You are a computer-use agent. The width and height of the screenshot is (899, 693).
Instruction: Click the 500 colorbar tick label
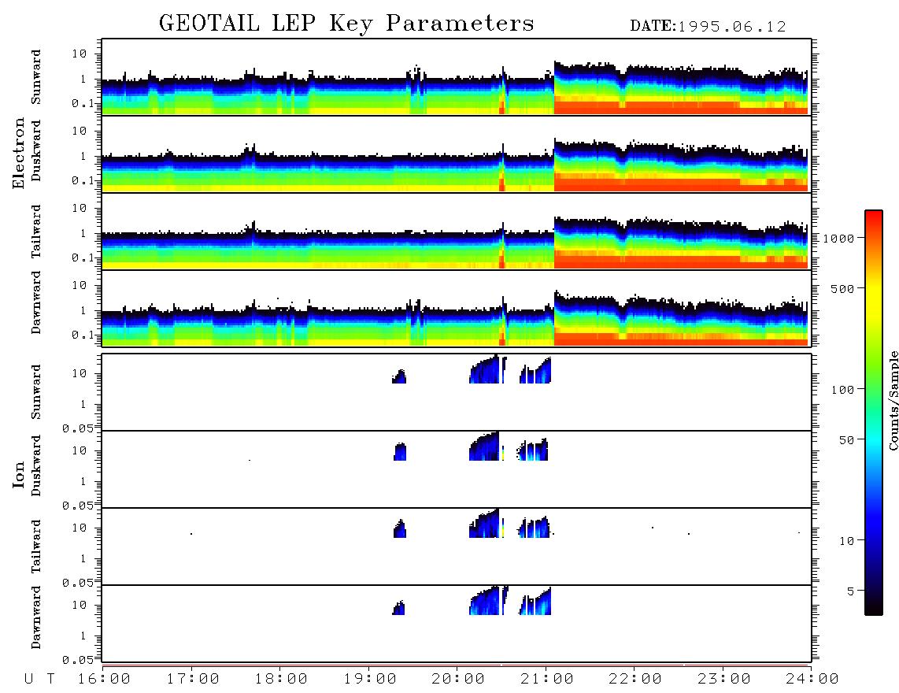843,289
